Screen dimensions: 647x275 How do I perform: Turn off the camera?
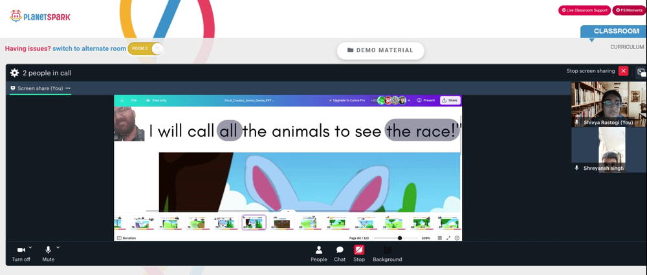coord(21,254)
